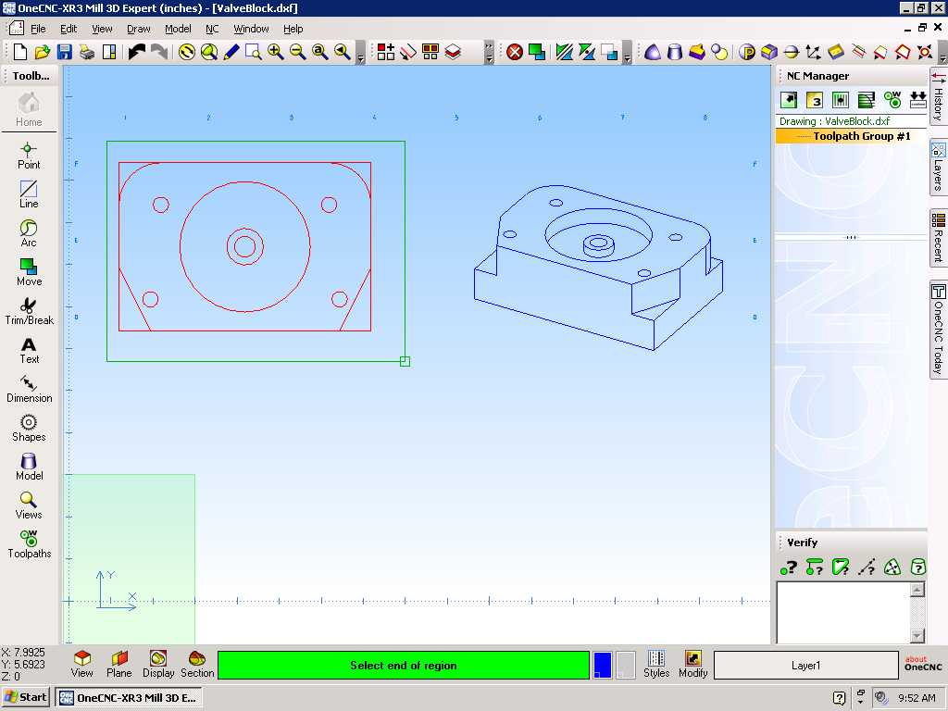Click the Plane button in bottom bar
This screenshot has width=948, height=711.
(119, 665)
